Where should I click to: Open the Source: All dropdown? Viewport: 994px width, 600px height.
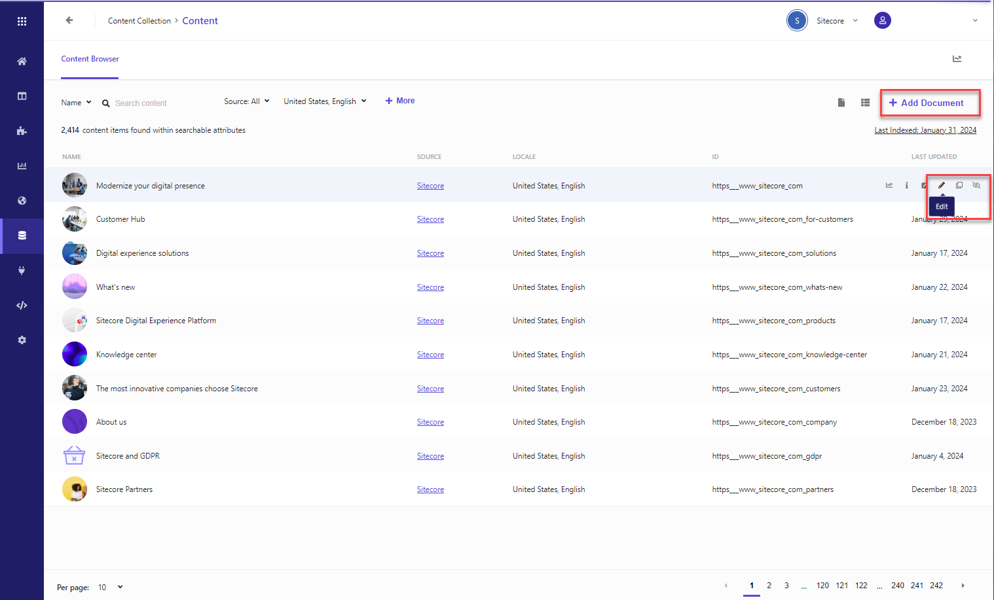click(x=247, y=101)
